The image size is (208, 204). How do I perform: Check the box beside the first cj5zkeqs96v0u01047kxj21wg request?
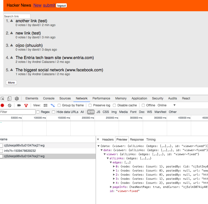[x=1, y=145]
